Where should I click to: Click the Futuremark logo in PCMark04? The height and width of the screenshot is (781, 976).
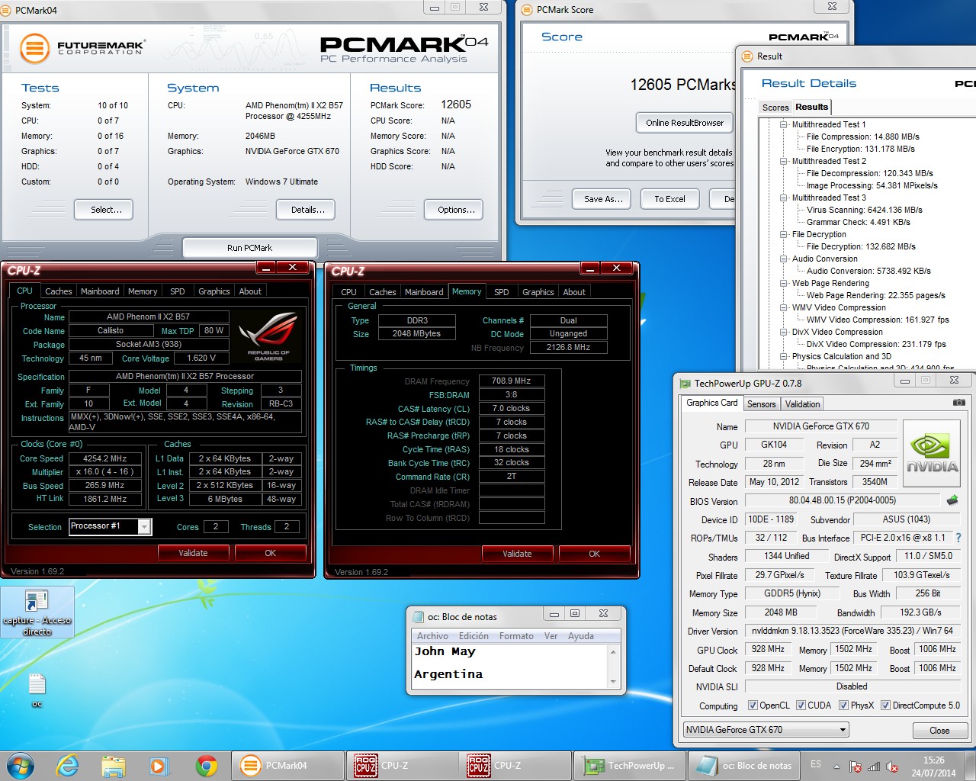pyautogui.click(x=82, y=48)
